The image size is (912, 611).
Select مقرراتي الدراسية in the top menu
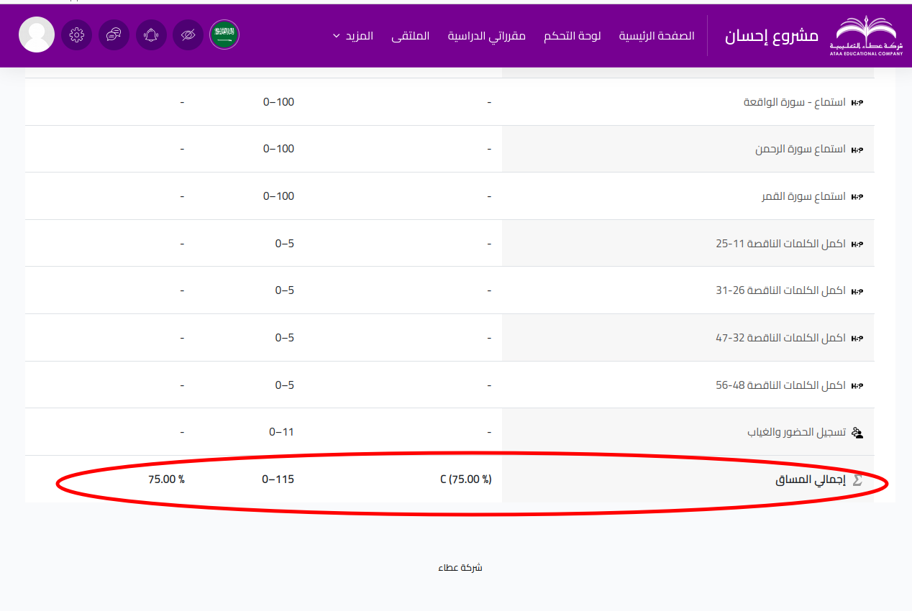[486, 36]
